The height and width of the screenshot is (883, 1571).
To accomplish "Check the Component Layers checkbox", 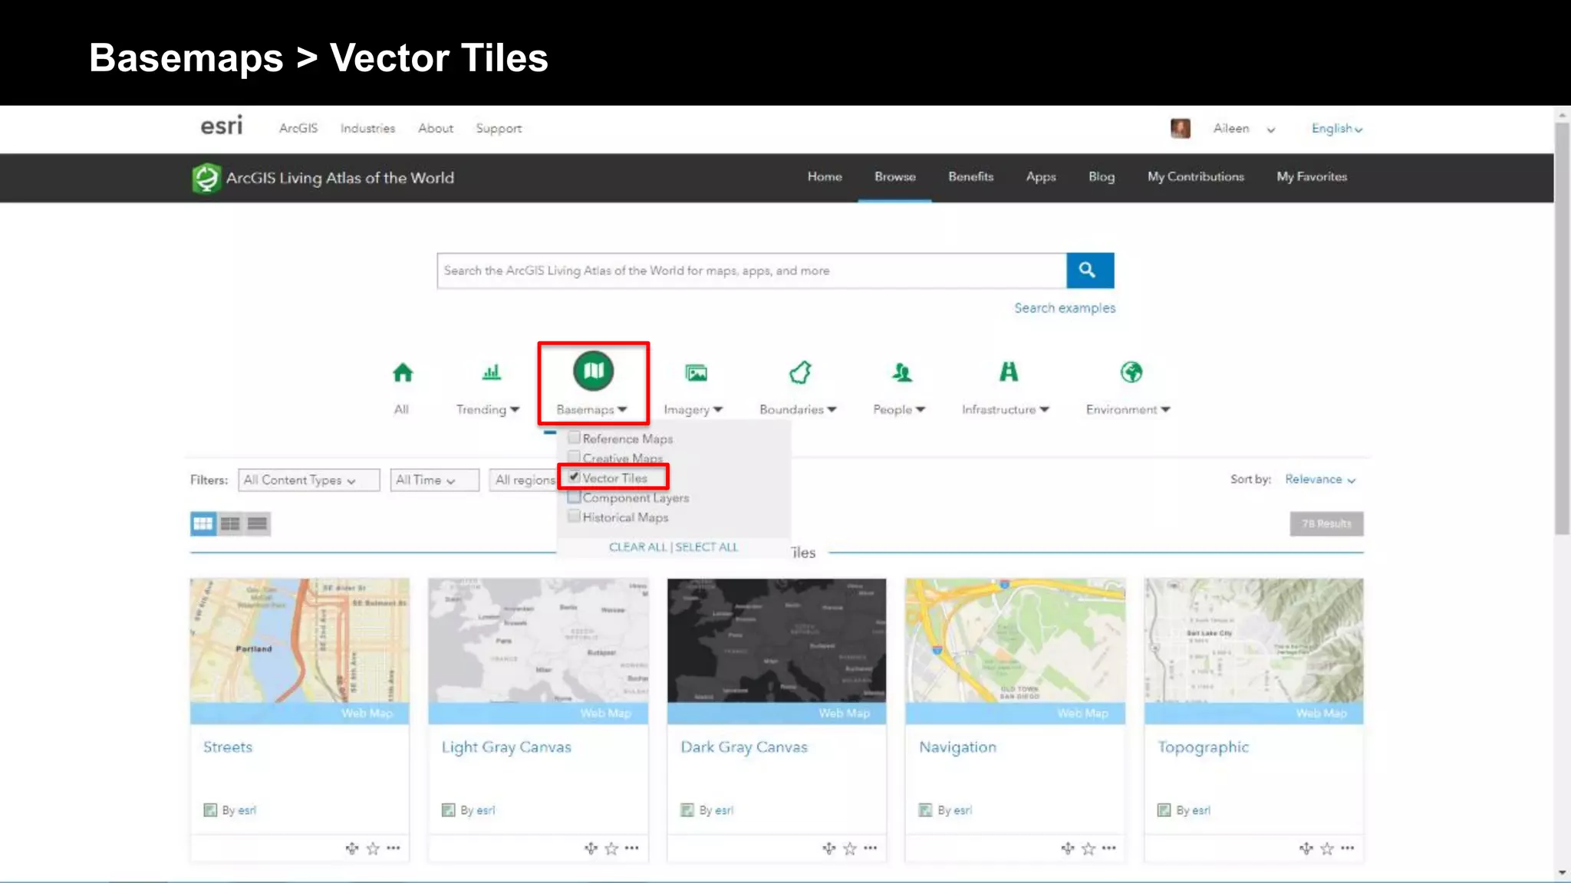I will pyautogui.click(x=574, y=497).
